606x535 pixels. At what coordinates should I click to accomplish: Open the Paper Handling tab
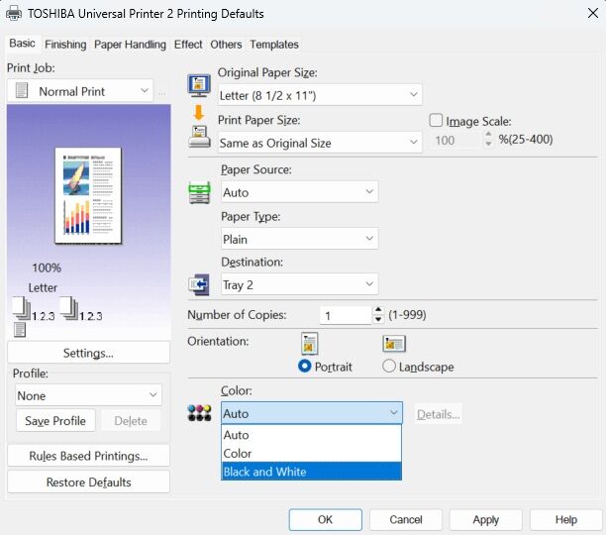[131, 45]
